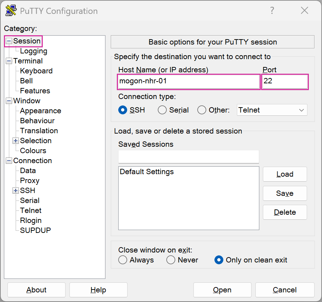322x302 pixels.
Task: Select the Colours category
Action: click(x=33, y=151)
